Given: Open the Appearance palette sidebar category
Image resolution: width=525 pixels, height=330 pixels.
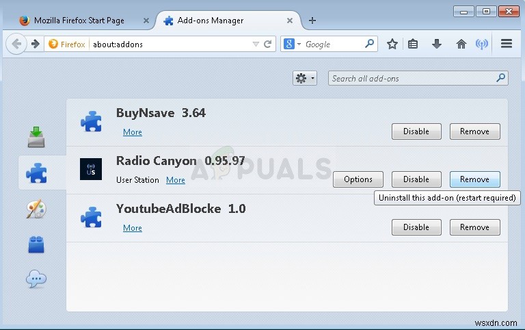Looking at the screenshot, I should click(36, 209).
